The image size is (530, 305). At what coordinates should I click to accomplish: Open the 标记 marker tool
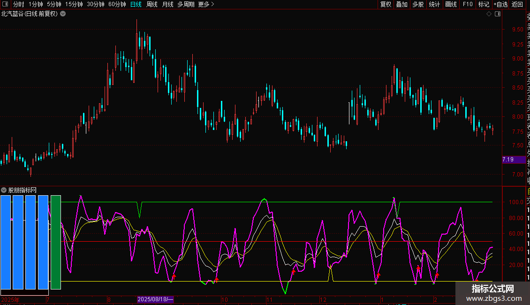484,4
